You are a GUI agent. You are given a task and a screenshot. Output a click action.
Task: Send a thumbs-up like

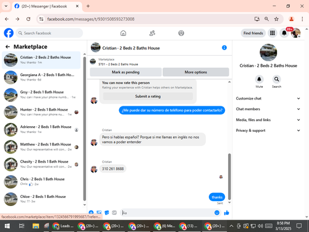(x=227, y=213)
